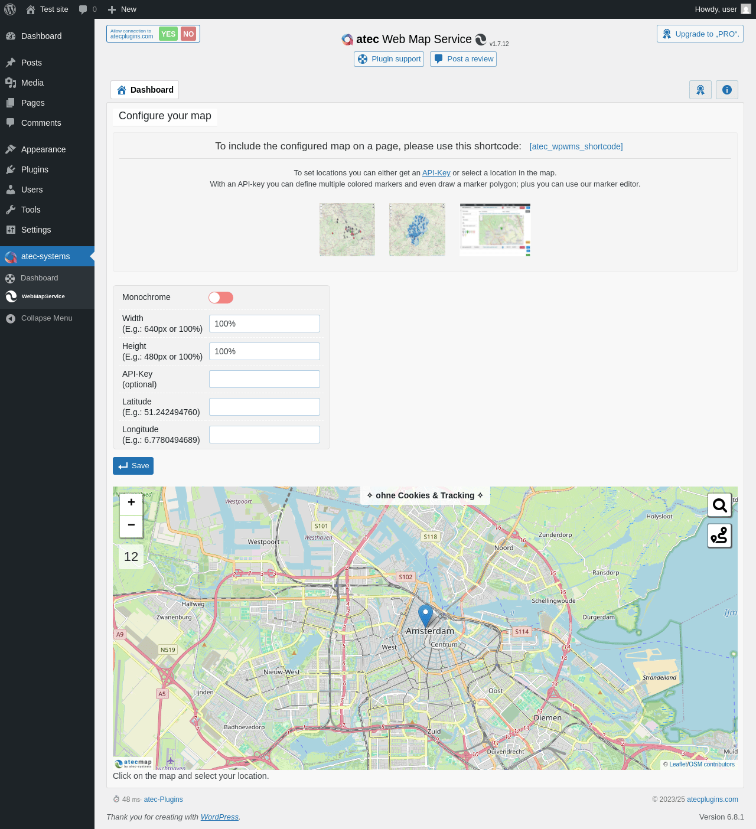756x829 pixels.
Task: Open Plugin support link
Action: [x=389, y=59]
